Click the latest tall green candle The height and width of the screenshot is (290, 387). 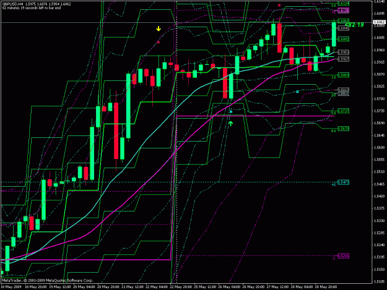(x=334, y=34)
